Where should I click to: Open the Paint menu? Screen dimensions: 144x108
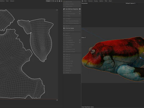(7, 1)
